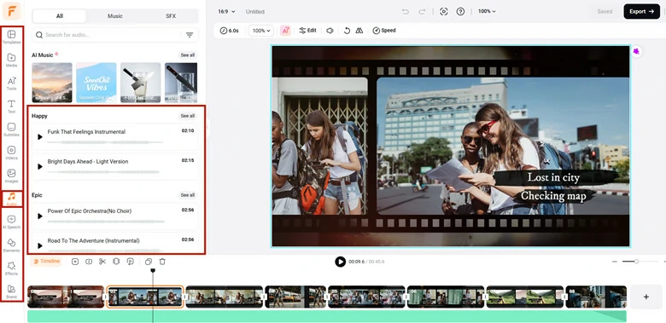Play Funk That Feelings Instrumental track
The image size is (666, 323).
pos(40,137)
